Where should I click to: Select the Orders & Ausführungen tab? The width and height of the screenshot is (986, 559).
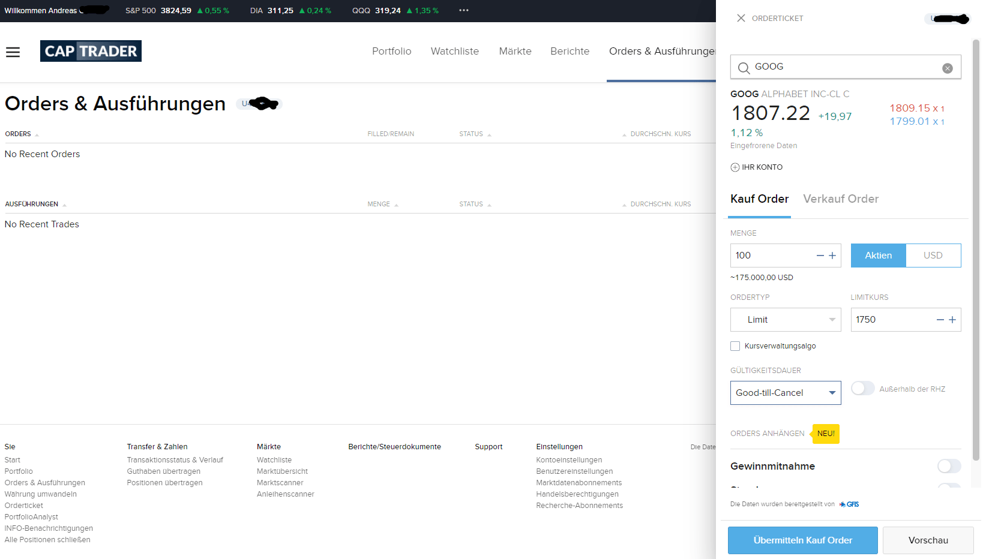tap(662, 52)
